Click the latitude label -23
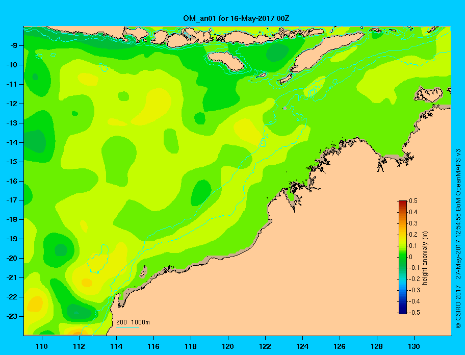This screenshot has width=465, height=355. click(11, 316)
